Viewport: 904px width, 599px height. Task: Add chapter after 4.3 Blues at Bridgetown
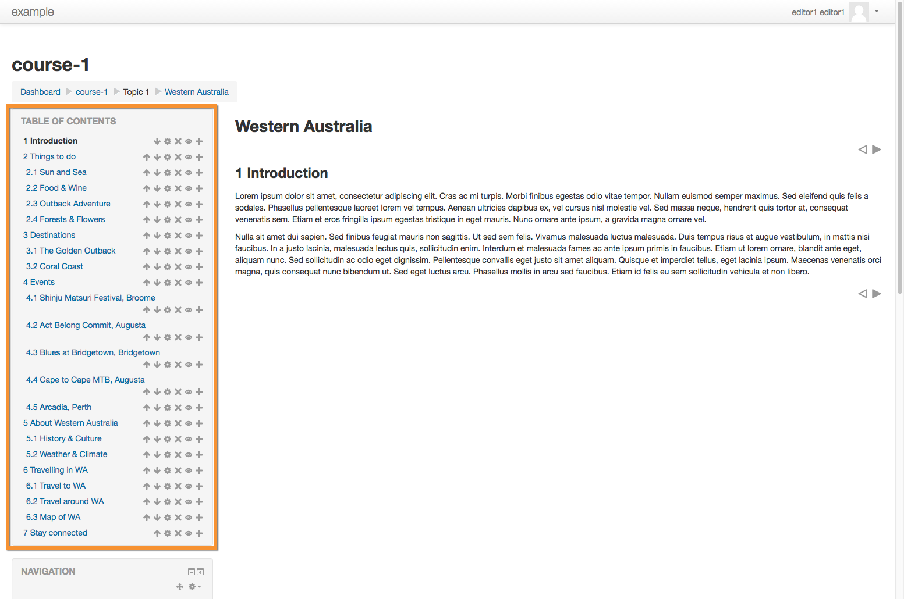pyautogui.click(x=199, y=365)
